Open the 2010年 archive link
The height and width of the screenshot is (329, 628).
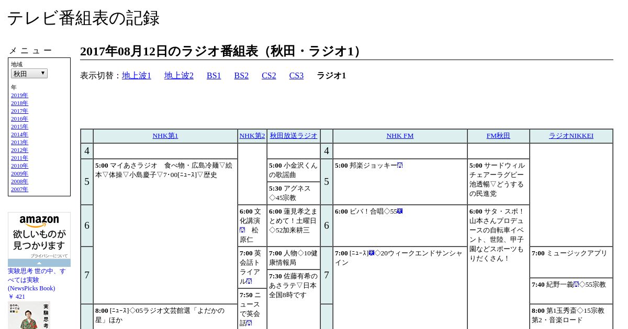coord(19,166)
